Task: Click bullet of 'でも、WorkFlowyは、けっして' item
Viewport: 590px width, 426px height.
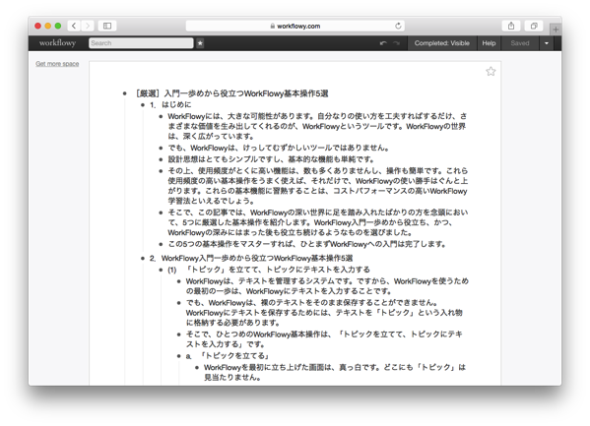Action: tap(161, 149)
